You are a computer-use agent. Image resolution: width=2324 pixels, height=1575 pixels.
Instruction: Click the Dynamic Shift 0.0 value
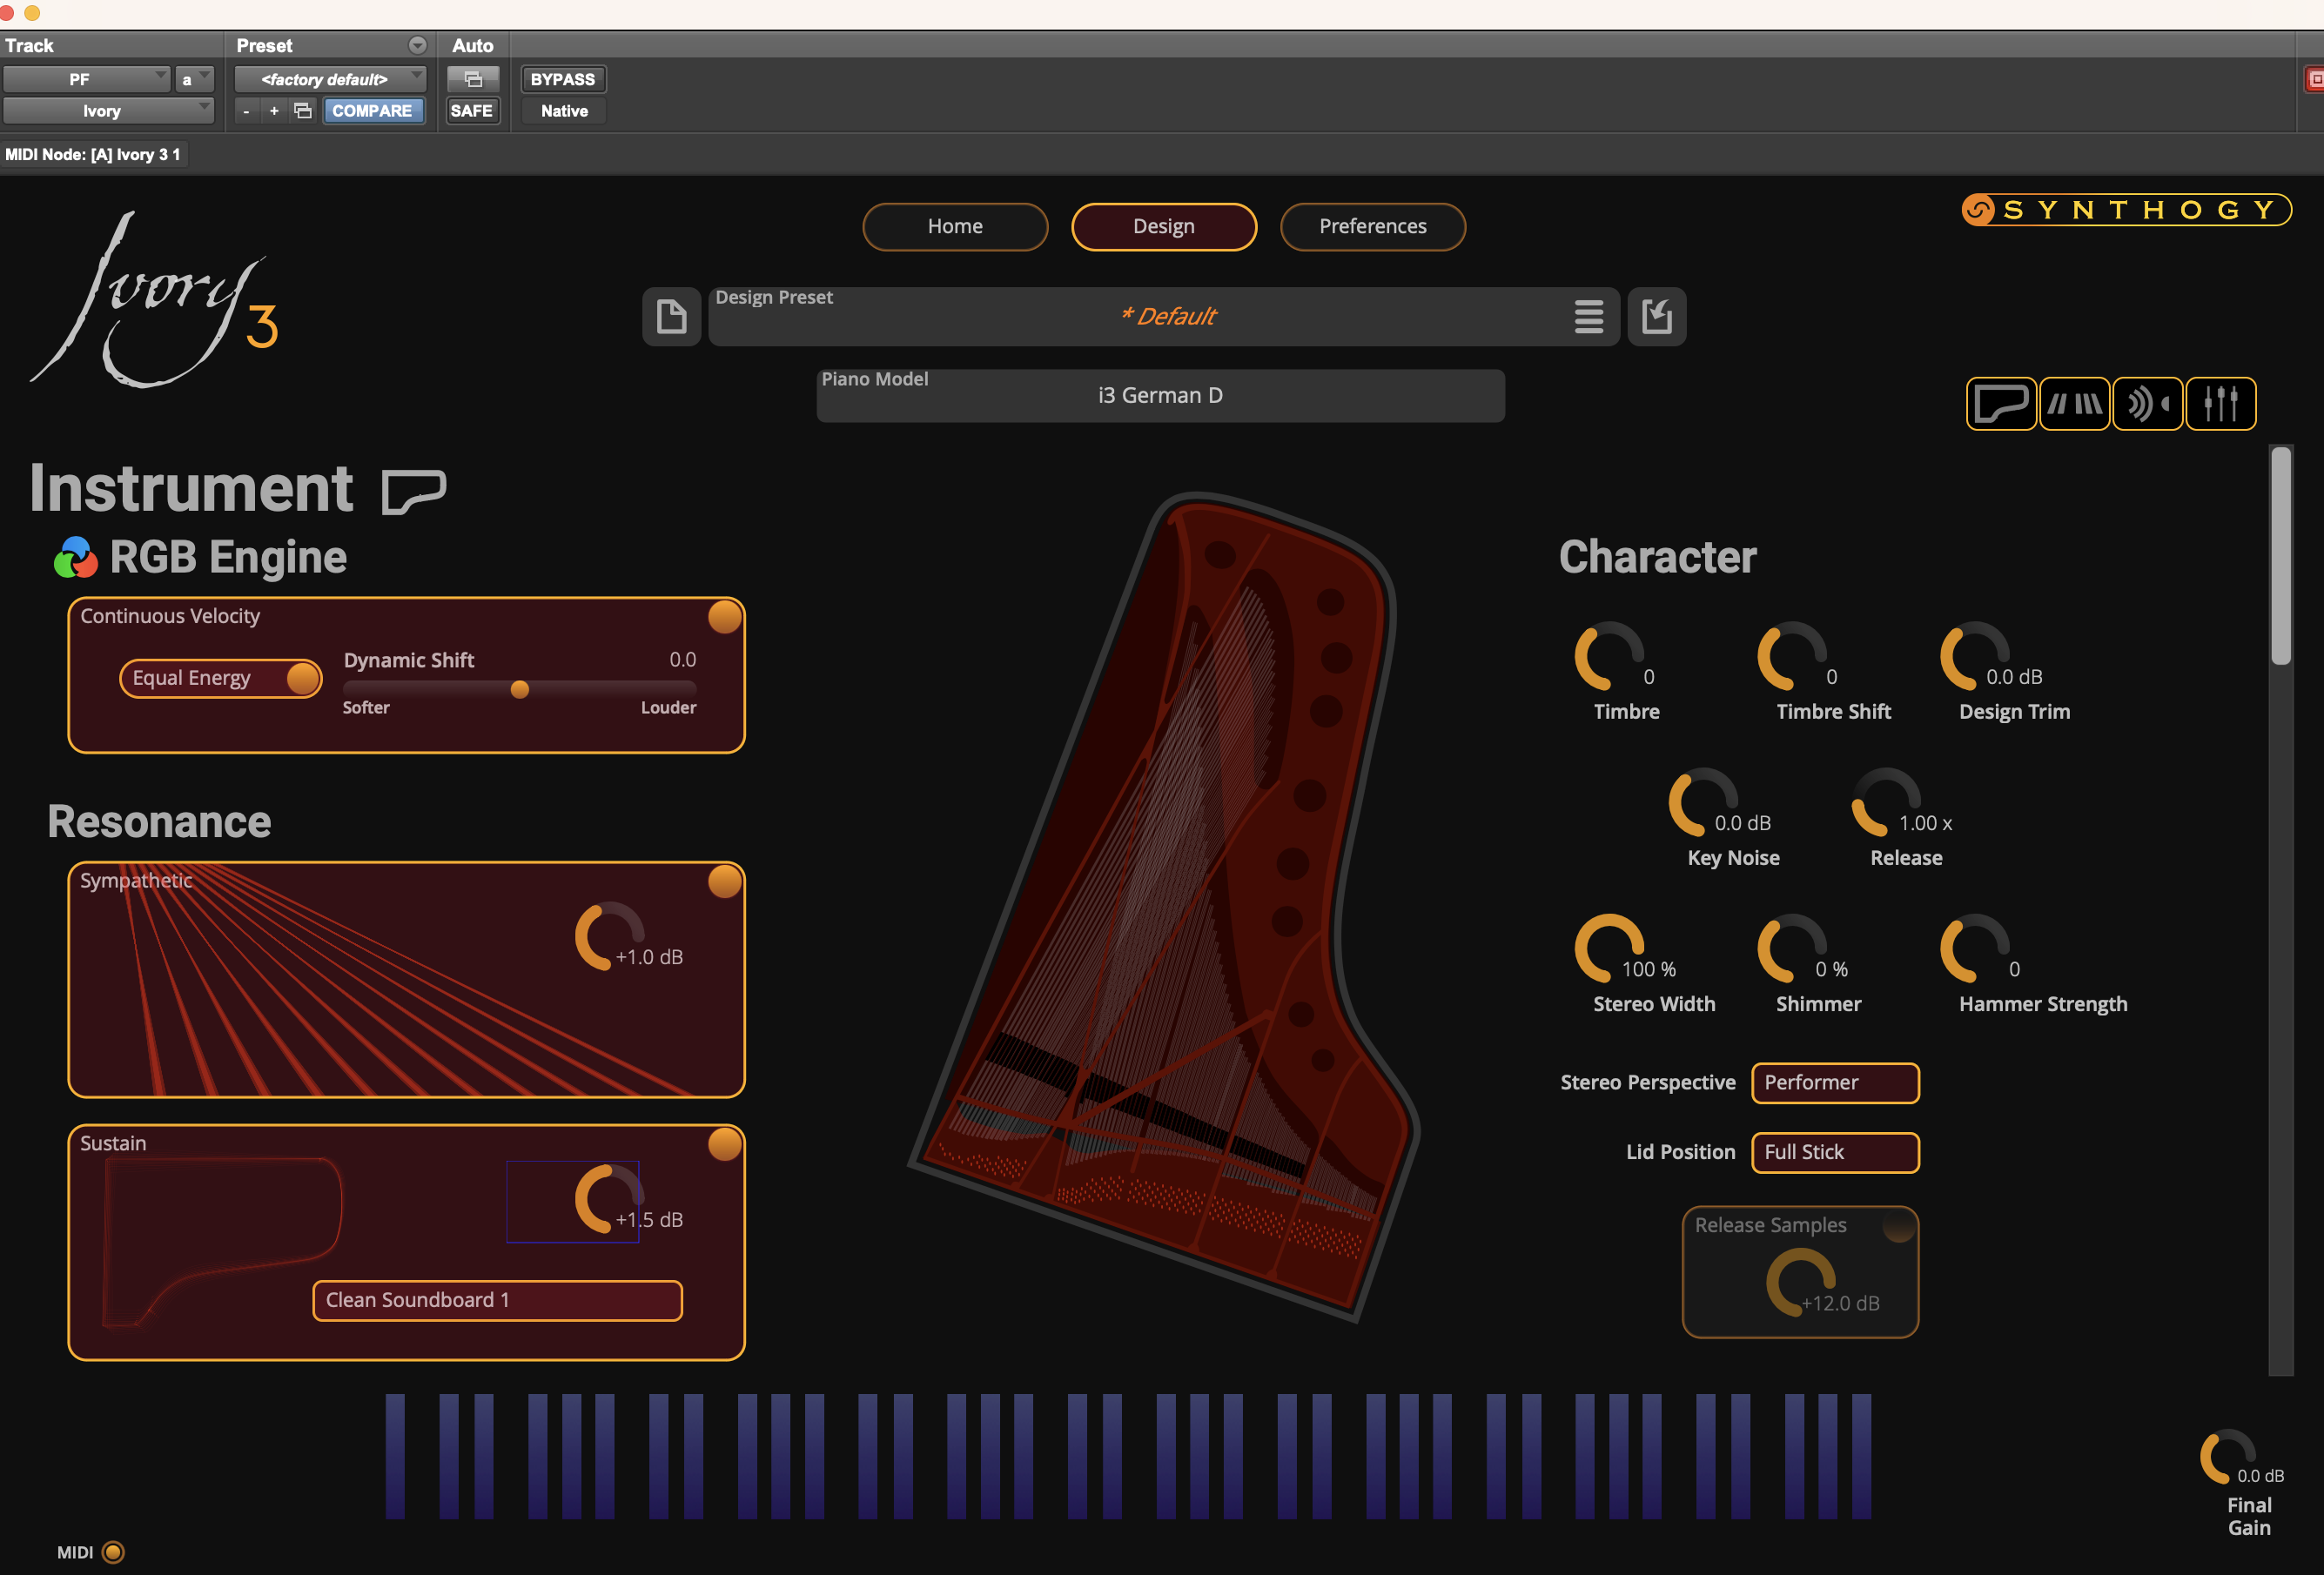[x=682, y=660]
